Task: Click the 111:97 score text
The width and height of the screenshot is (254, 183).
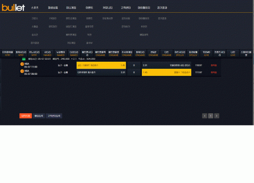Action: [x=199, y=72]
